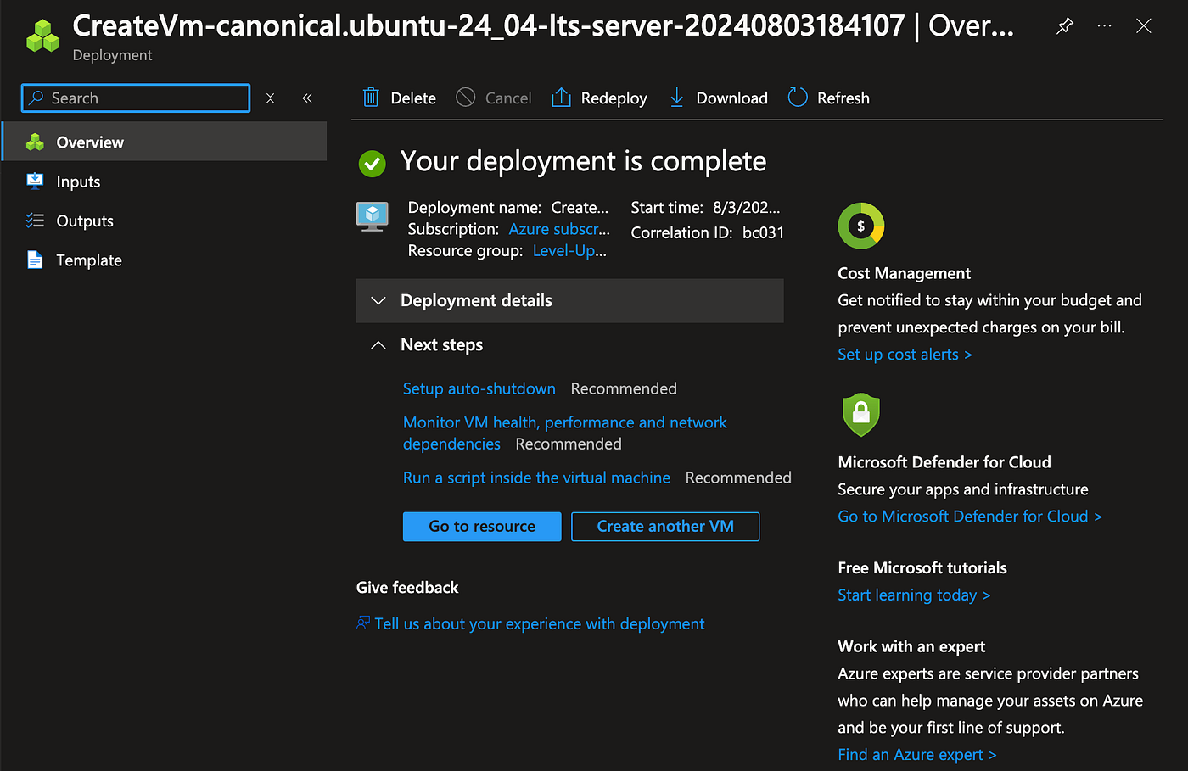Click the CreateVm deployment title text
Screen dimensions: 1188x771
[x=543, y=25]
